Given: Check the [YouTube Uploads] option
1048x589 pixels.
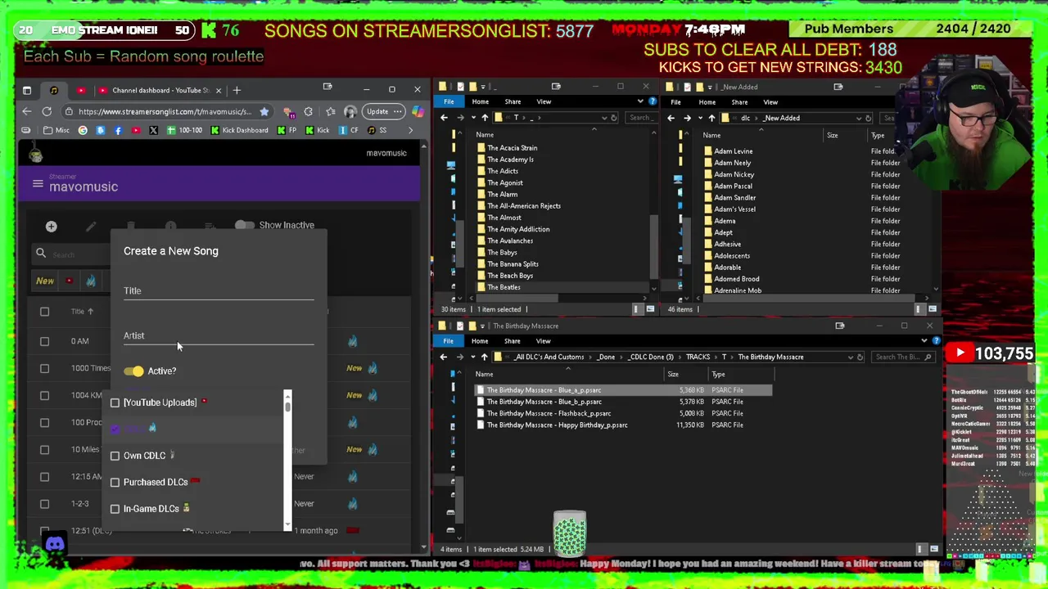Looking at the screenshot, I should tap(115, 402).
